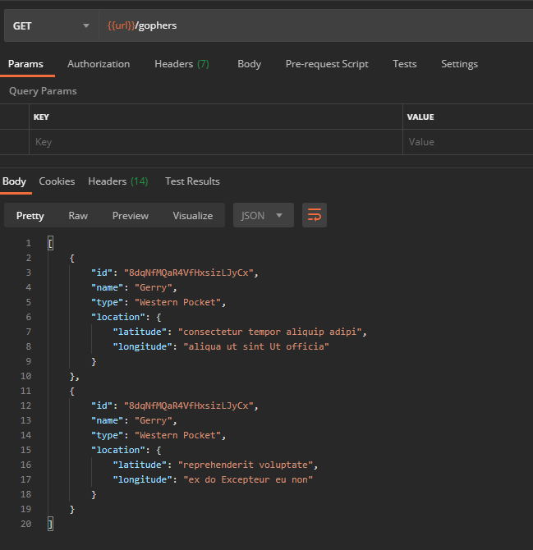View the response Headers (14) tab
The height and width of the screenshot is (550, 533).
pos(117,181)
